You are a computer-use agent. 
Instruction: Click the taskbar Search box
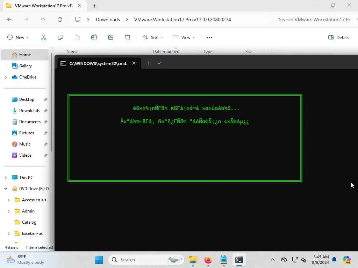pos(146,260)
